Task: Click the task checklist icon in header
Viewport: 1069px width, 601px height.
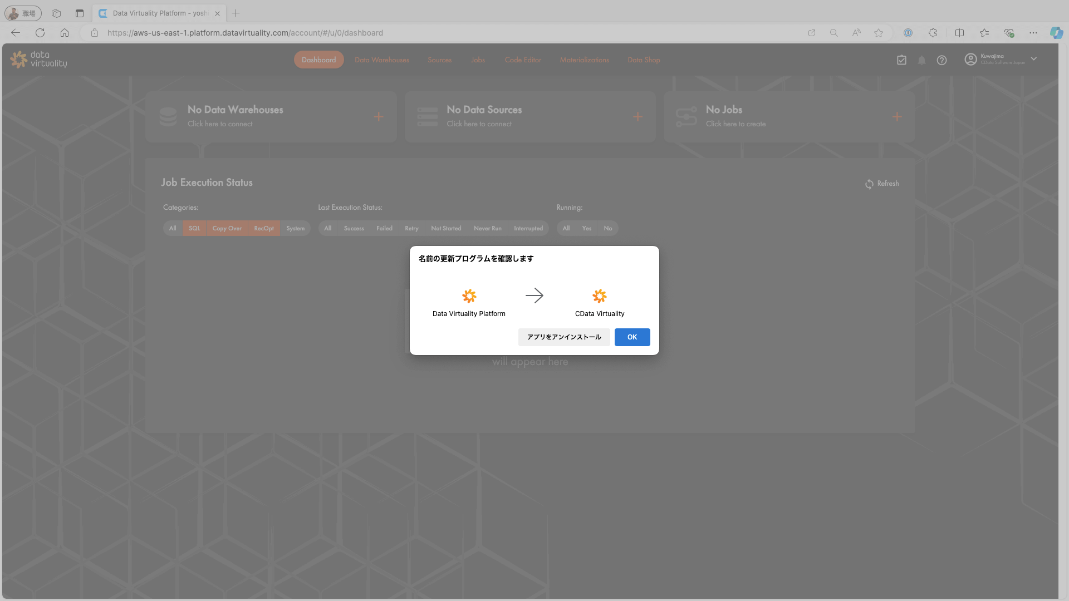Action: click(x=901, y=60)
